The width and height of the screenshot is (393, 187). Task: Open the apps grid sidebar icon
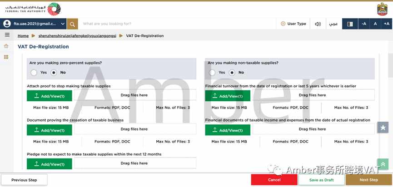[6, 57]
